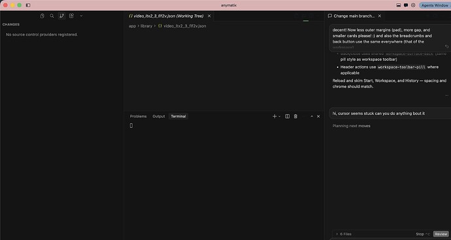Open the settings gear icon in title bar
The image size is (451, 240).
coord(413,5)
